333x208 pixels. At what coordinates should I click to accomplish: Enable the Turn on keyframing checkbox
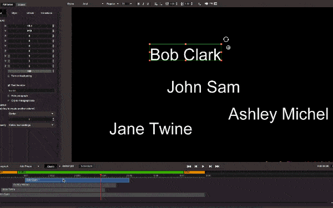[x=9, y=76]
